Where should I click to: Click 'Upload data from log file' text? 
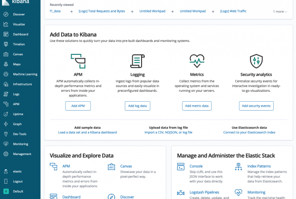pos(168,127)
